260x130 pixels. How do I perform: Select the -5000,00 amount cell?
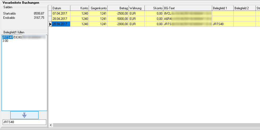coord(118,19)
